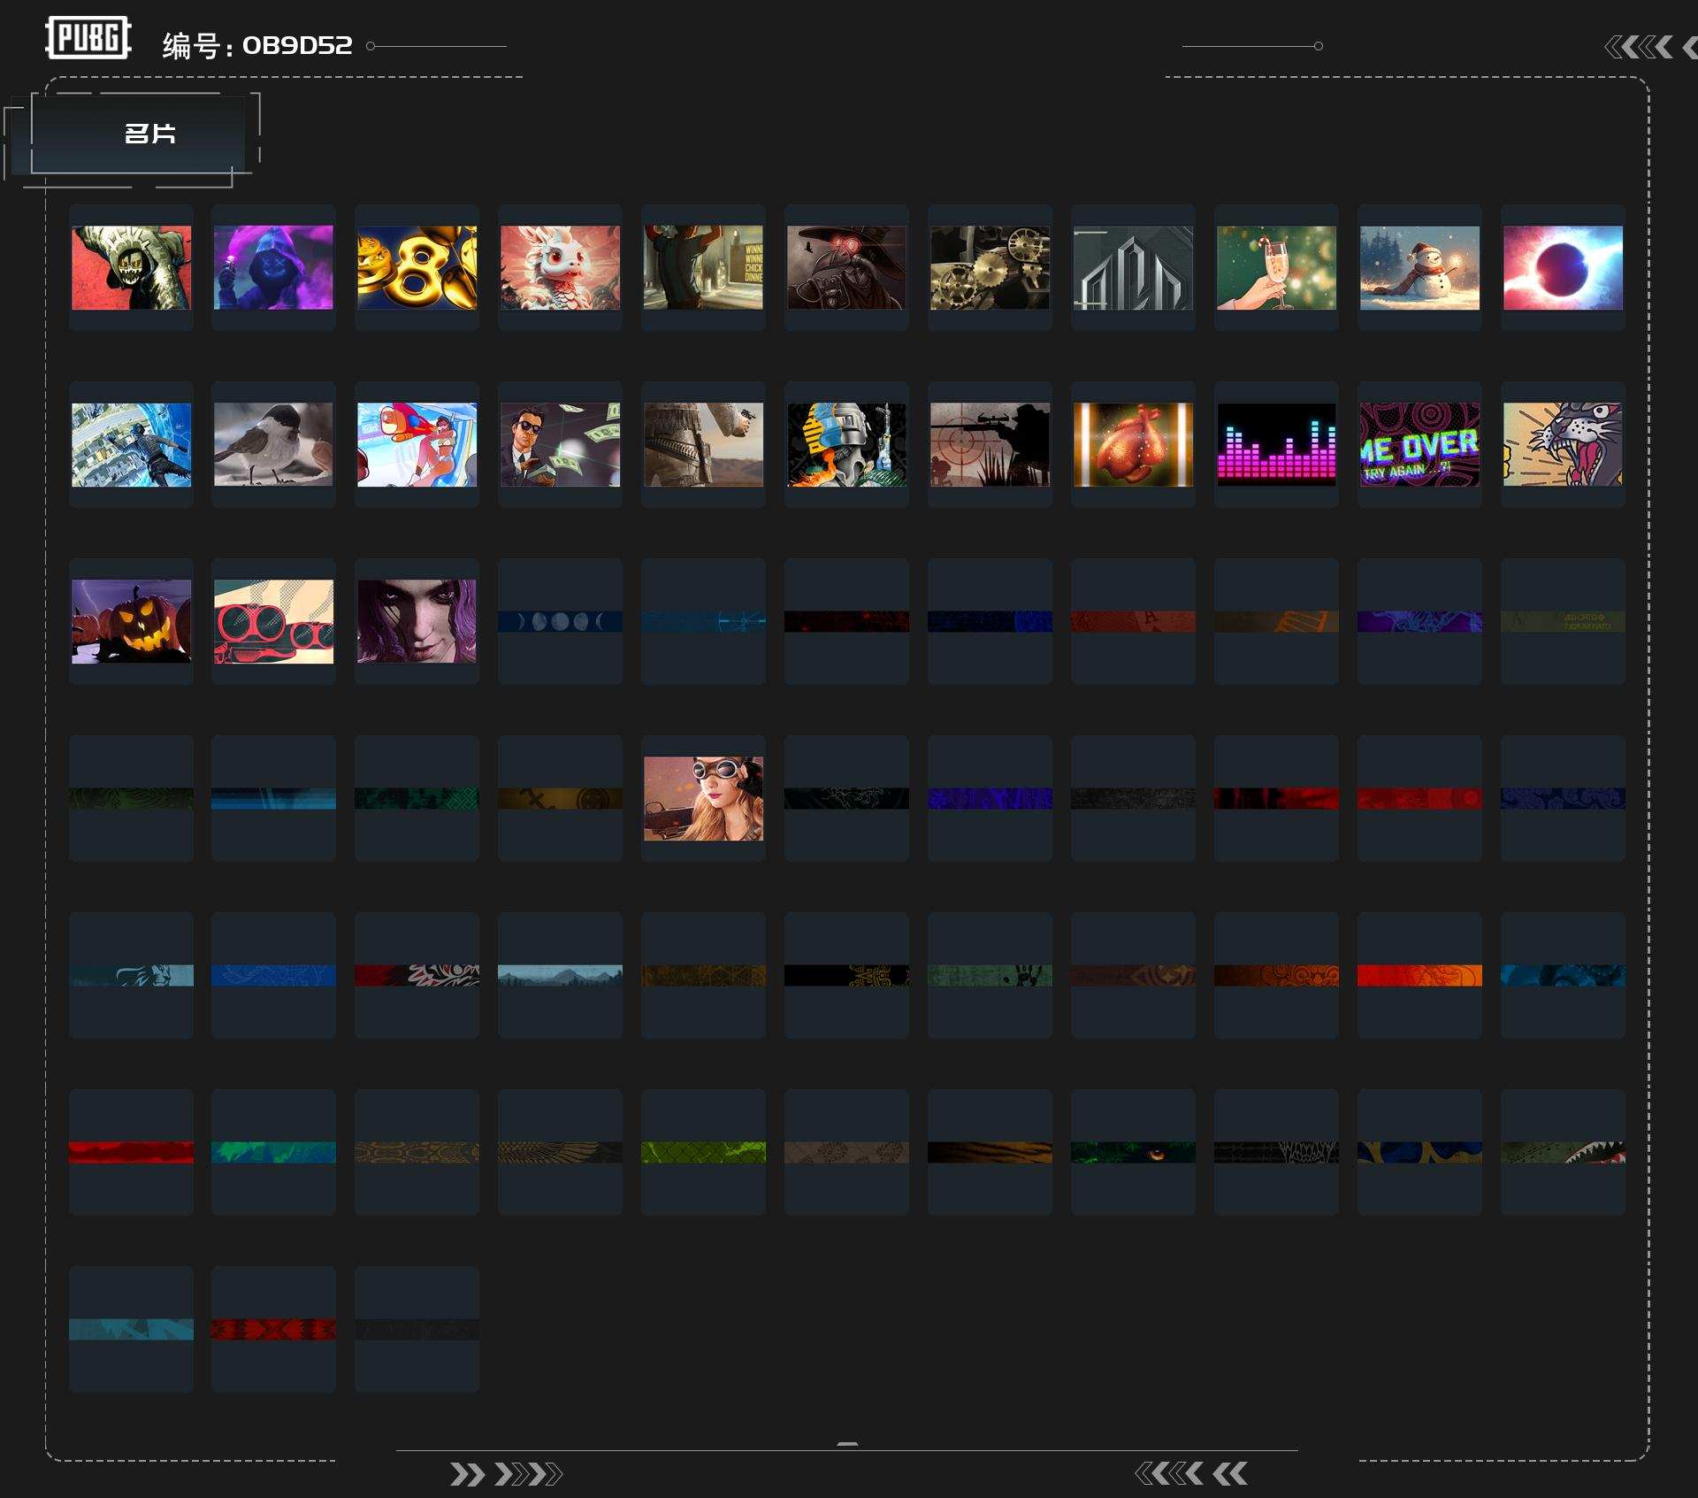
Task: Select the GAME OVER neon nameplate
Action: click(1419, 444)
